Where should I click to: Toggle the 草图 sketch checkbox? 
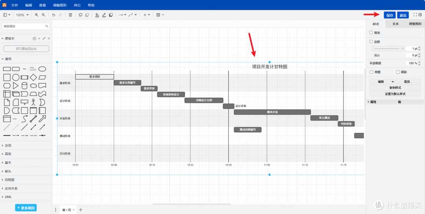371,72
